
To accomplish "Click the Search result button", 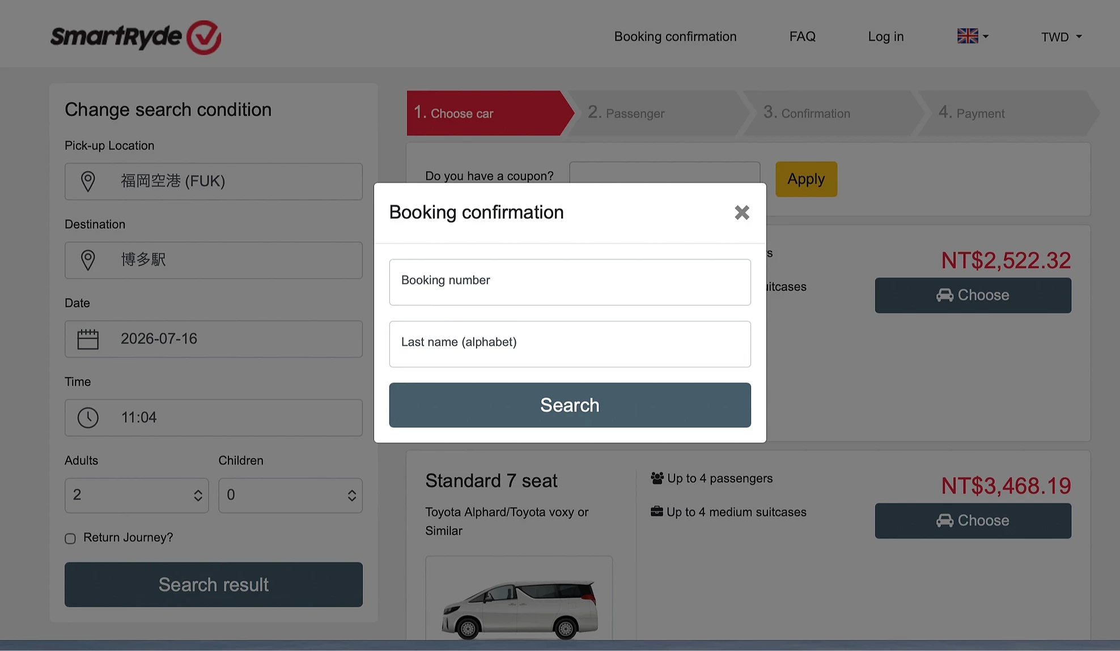I will coord(214,584).
